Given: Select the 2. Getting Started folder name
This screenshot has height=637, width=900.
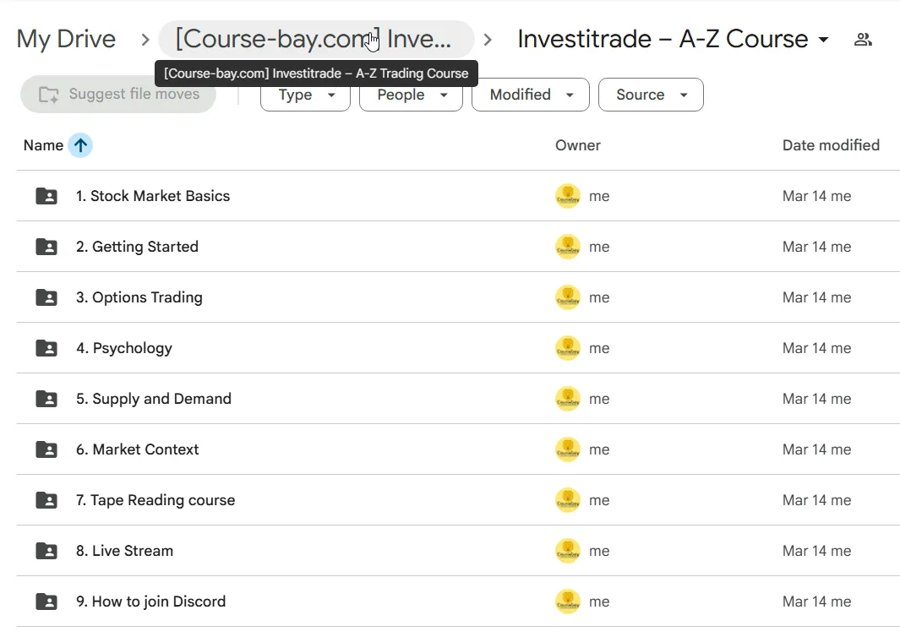Looking at the screenshot, I should 137,247.
